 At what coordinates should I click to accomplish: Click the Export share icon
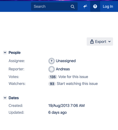coord(92,42)
